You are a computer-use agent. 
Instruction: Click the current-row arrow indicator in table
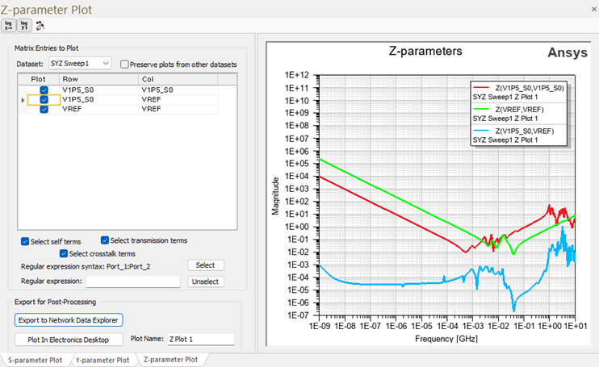pyautogui.click(x=22, y=100)
